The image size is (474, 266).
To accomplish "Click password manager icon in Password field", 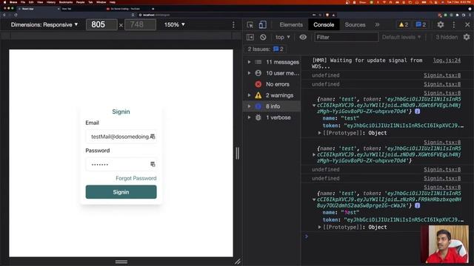I will [x=153, y=164].
